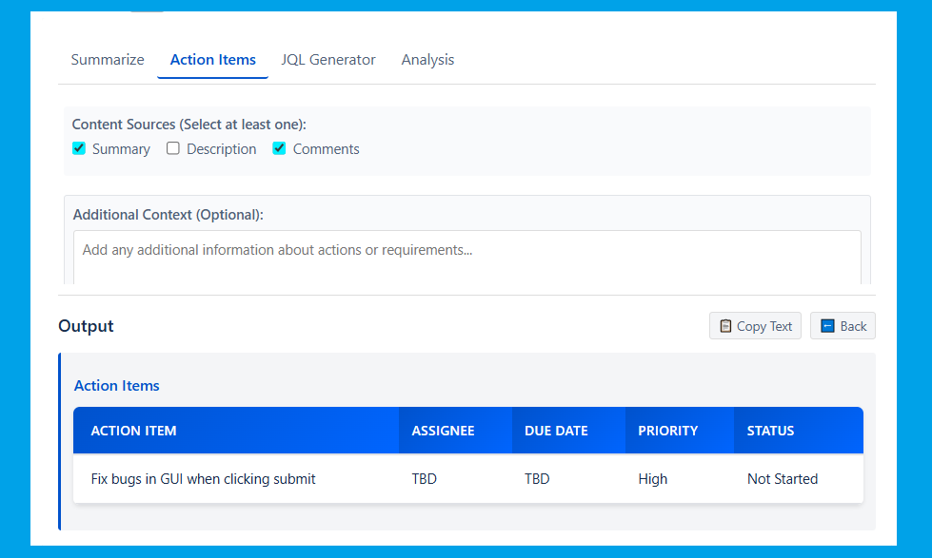Click the Priority column header
This screenshot has width=932, height=558.
click(x=667, y=431)
